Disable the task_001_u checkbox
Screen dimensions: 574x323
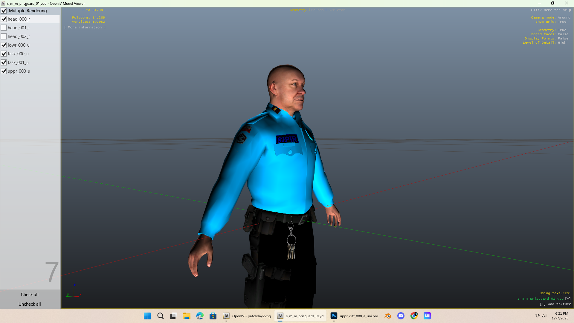(x=4, y=63)
